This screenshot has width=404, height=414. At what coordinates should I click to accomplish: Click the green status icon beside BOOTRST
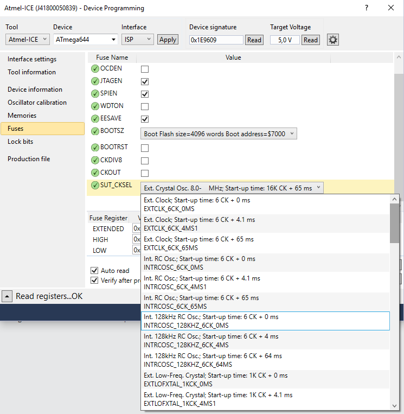pos(95,148)
